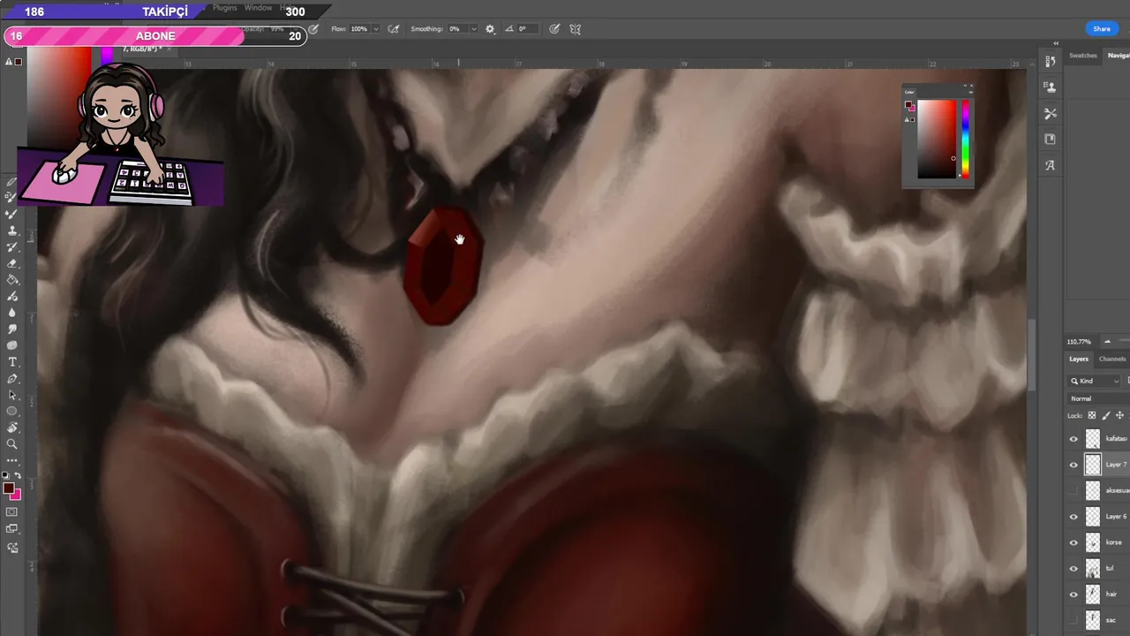Select the Clone Stamp tool
1130x636 pixels.
click(x=12, y=231)
